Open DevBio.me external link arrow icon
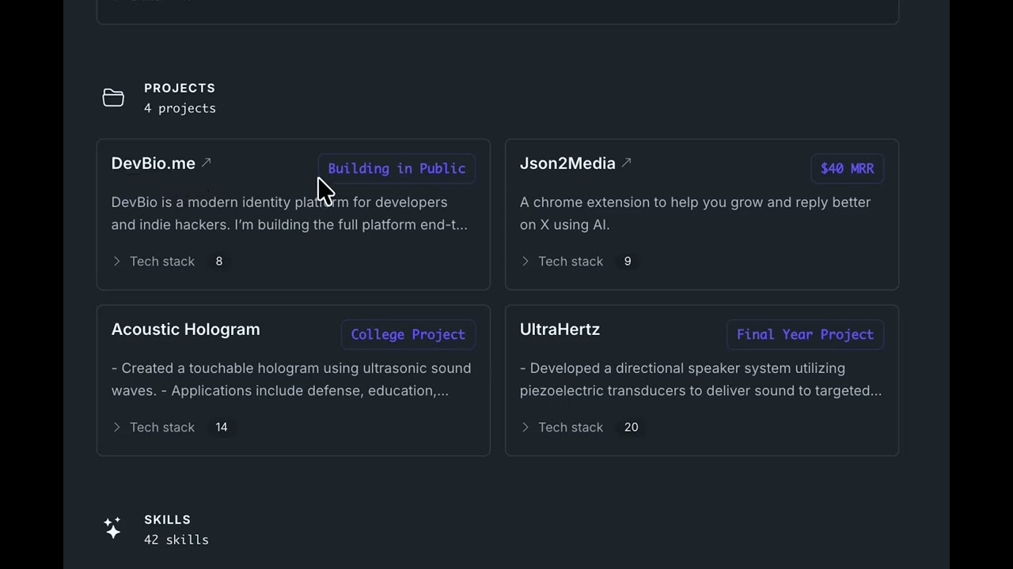This screenshot has width=1013, height=569. (x=206, y=163)
